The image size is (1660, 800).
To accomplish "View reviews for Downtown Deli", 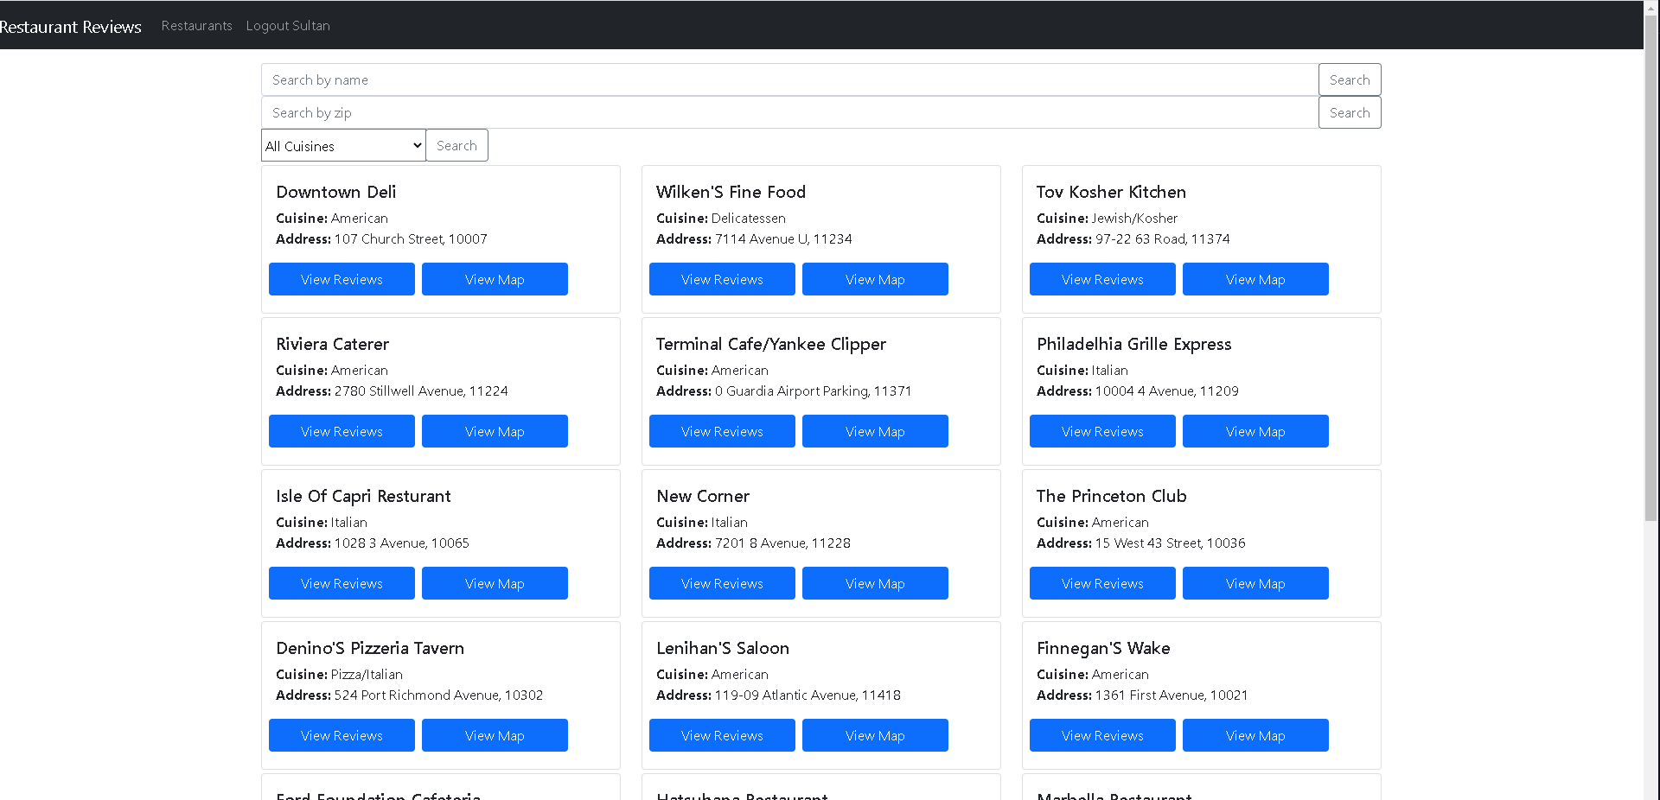I will point(342,279).
